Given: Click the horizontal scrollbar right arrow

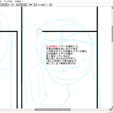Looking at the screenshot, I should pos(110,110).
